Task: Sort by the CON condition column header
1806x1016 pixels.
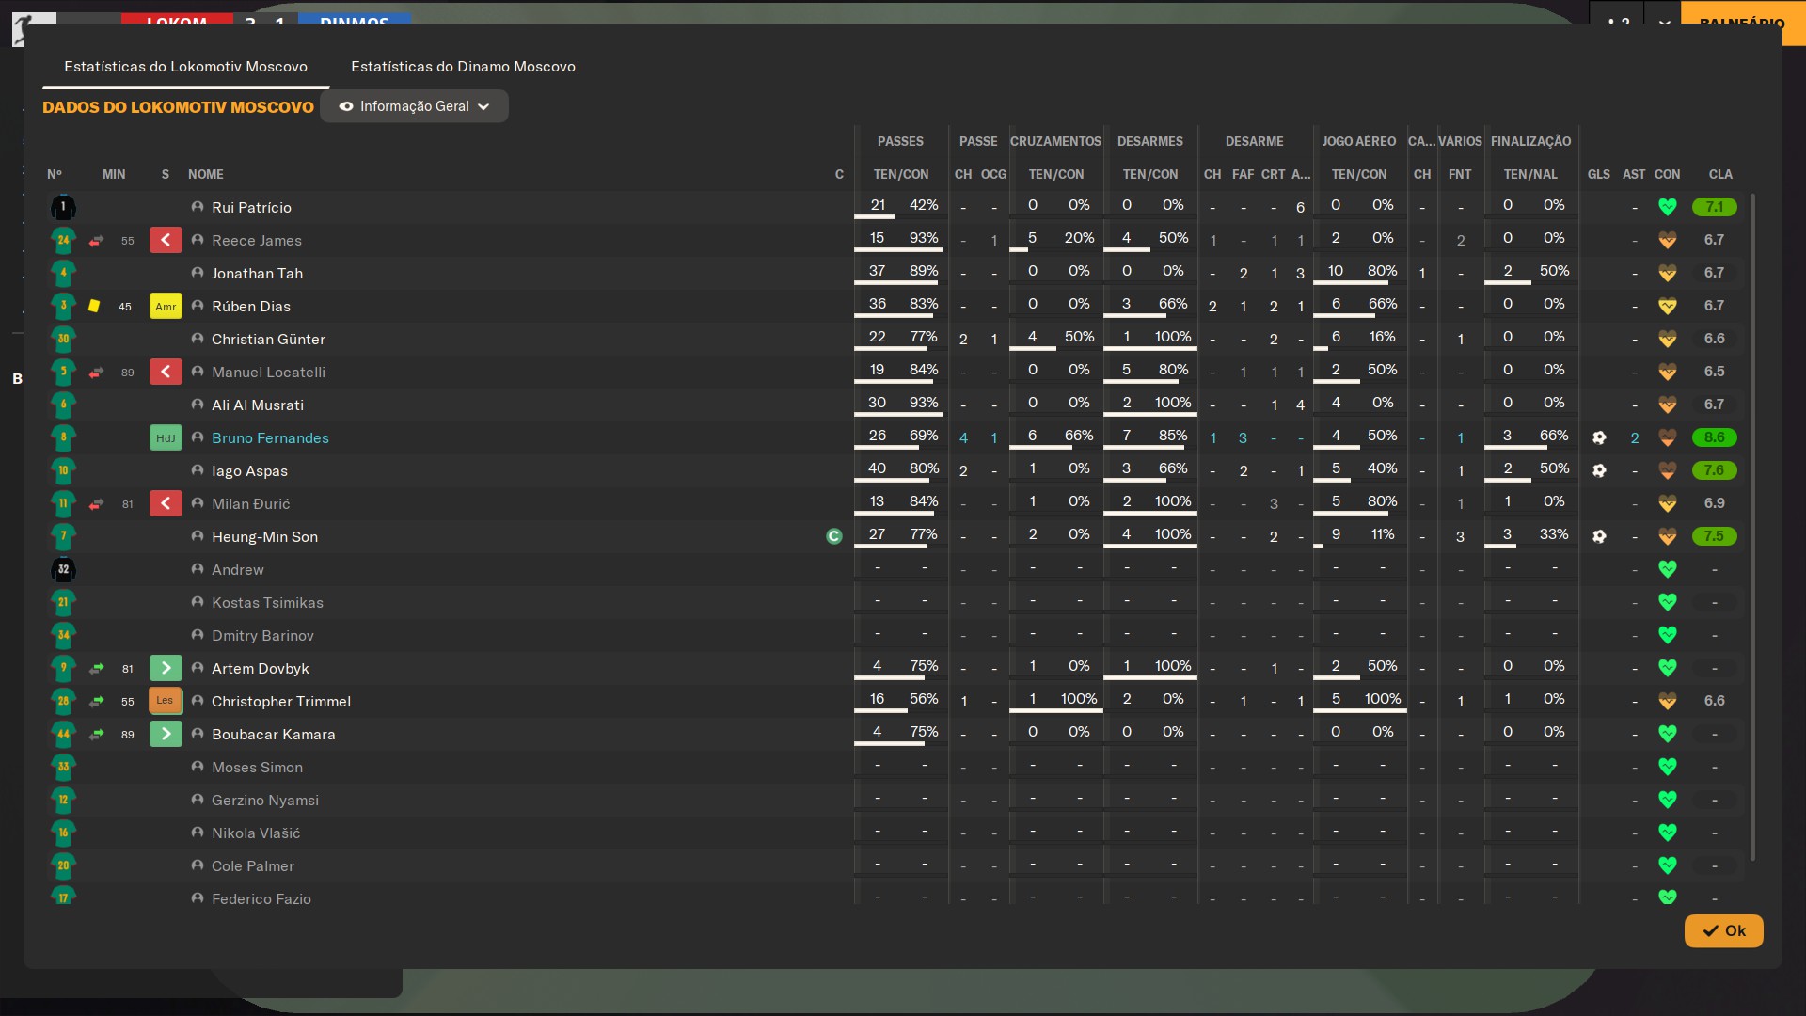Action: [x=1667, y=174]
